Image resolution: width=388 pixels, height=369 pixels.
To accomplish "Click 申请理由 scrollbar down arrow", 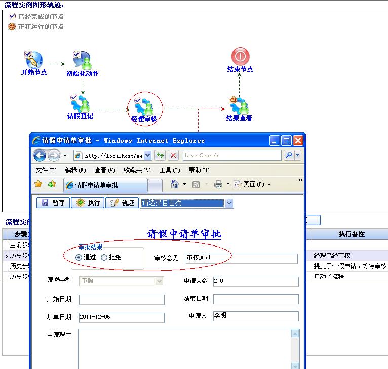I will coord(295,366).
